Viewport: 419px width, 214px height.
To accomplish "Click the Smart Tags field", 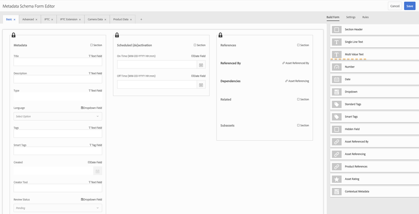I will click(58, 151).
